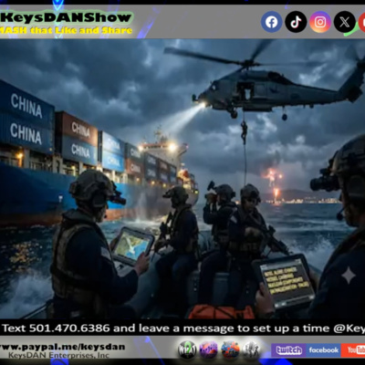Click the round WHAT question-mark badge icon
The image size is (365, 365).
186,349
